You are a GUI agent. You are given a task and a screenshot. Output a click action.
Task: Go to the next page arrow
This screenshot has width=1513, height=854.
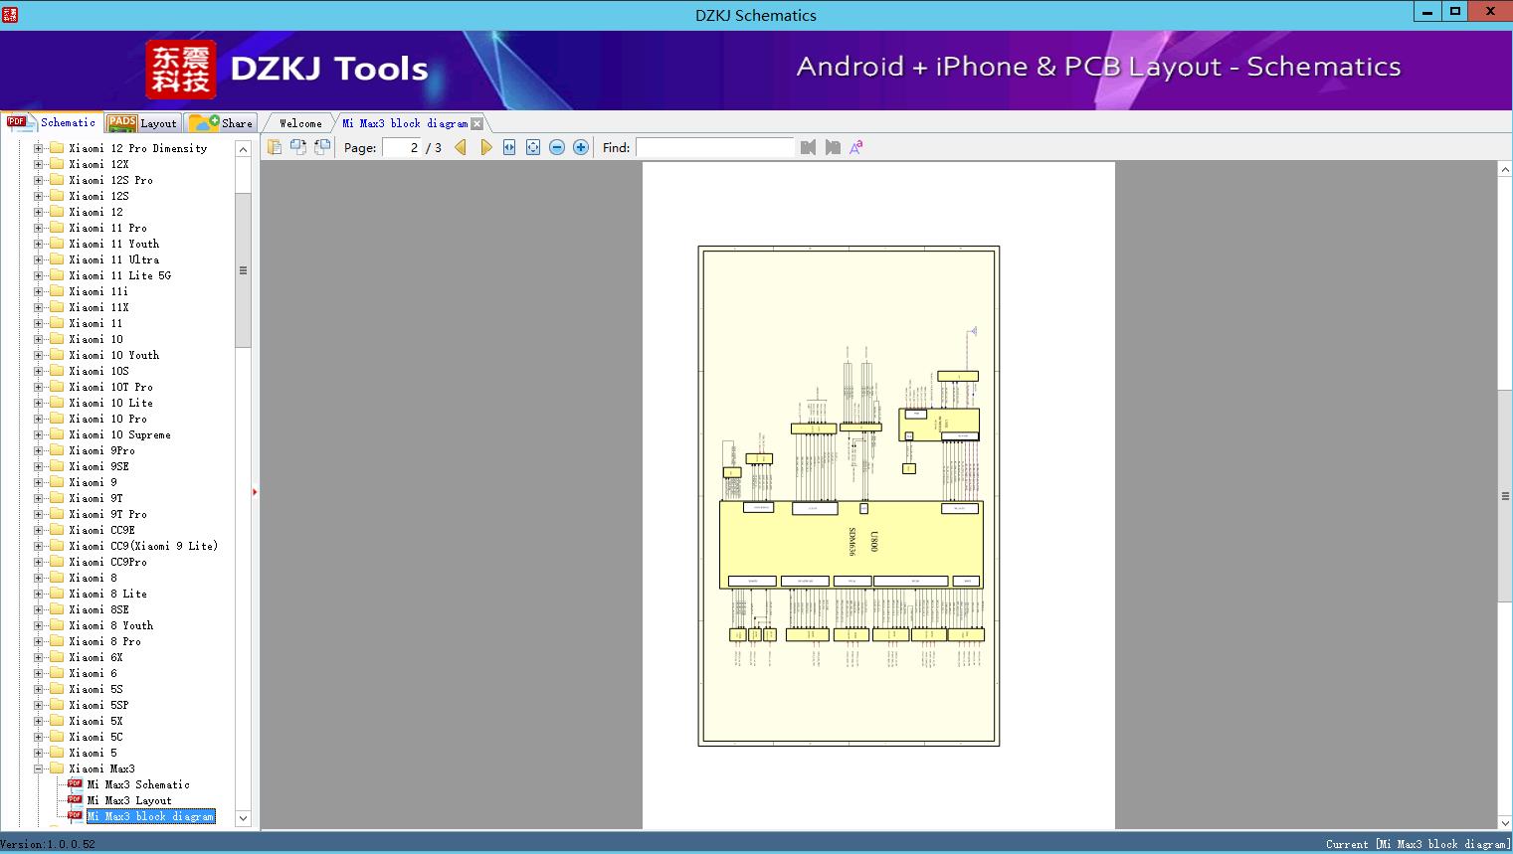[x=485, y=147]
